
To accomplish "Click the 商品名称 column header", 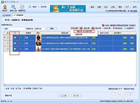I will (x=65, y=33).
